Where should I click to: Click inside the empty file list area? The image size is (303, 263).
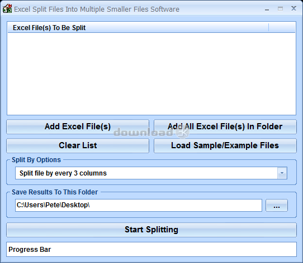pos(151,74)
